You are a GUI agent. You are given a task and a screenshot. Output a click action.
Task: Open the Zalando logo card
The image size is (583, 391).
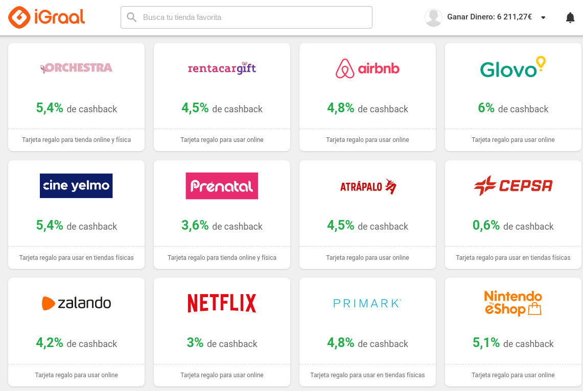pyautogui.click(x=76, y=303)
